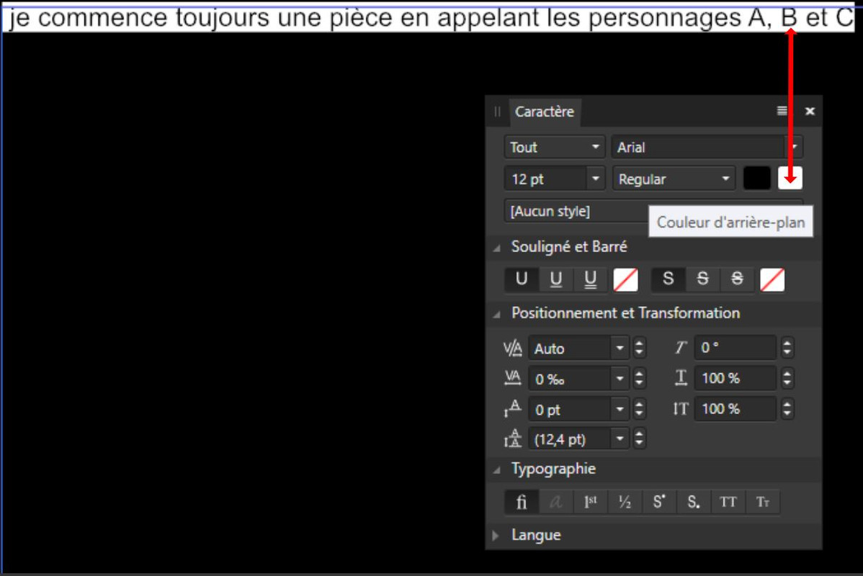
Task: Open the 12 pt font size dropdown arrow
Action: point(596,179)
